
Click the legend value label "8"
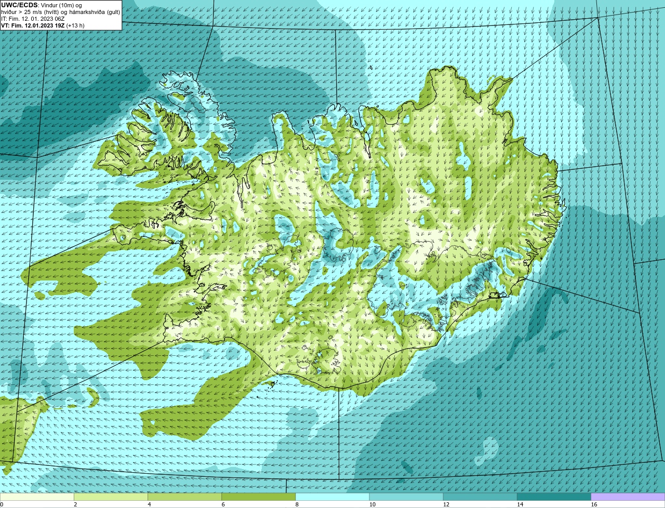pos(297,504)
